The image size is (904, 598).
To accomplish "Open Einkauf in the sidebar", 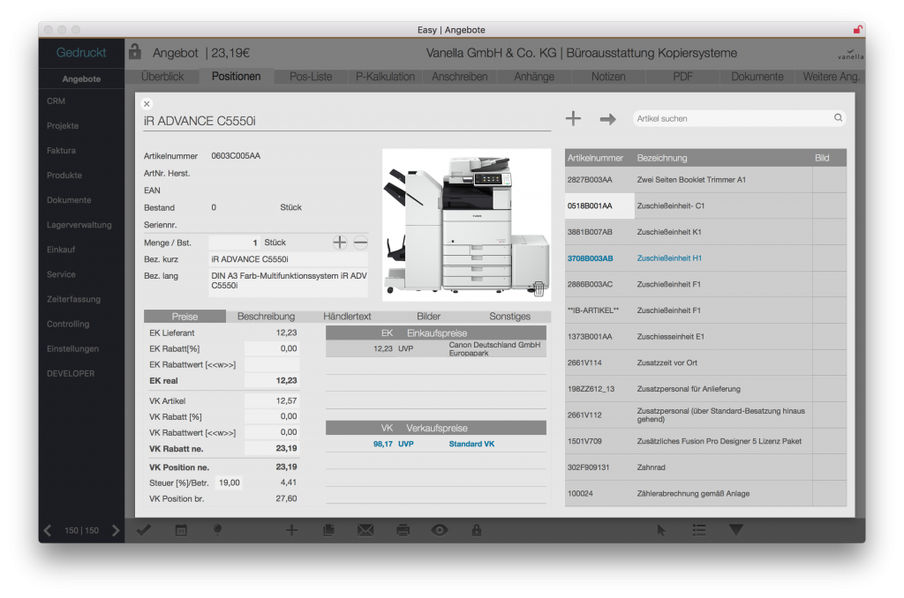I will [61, 250].
